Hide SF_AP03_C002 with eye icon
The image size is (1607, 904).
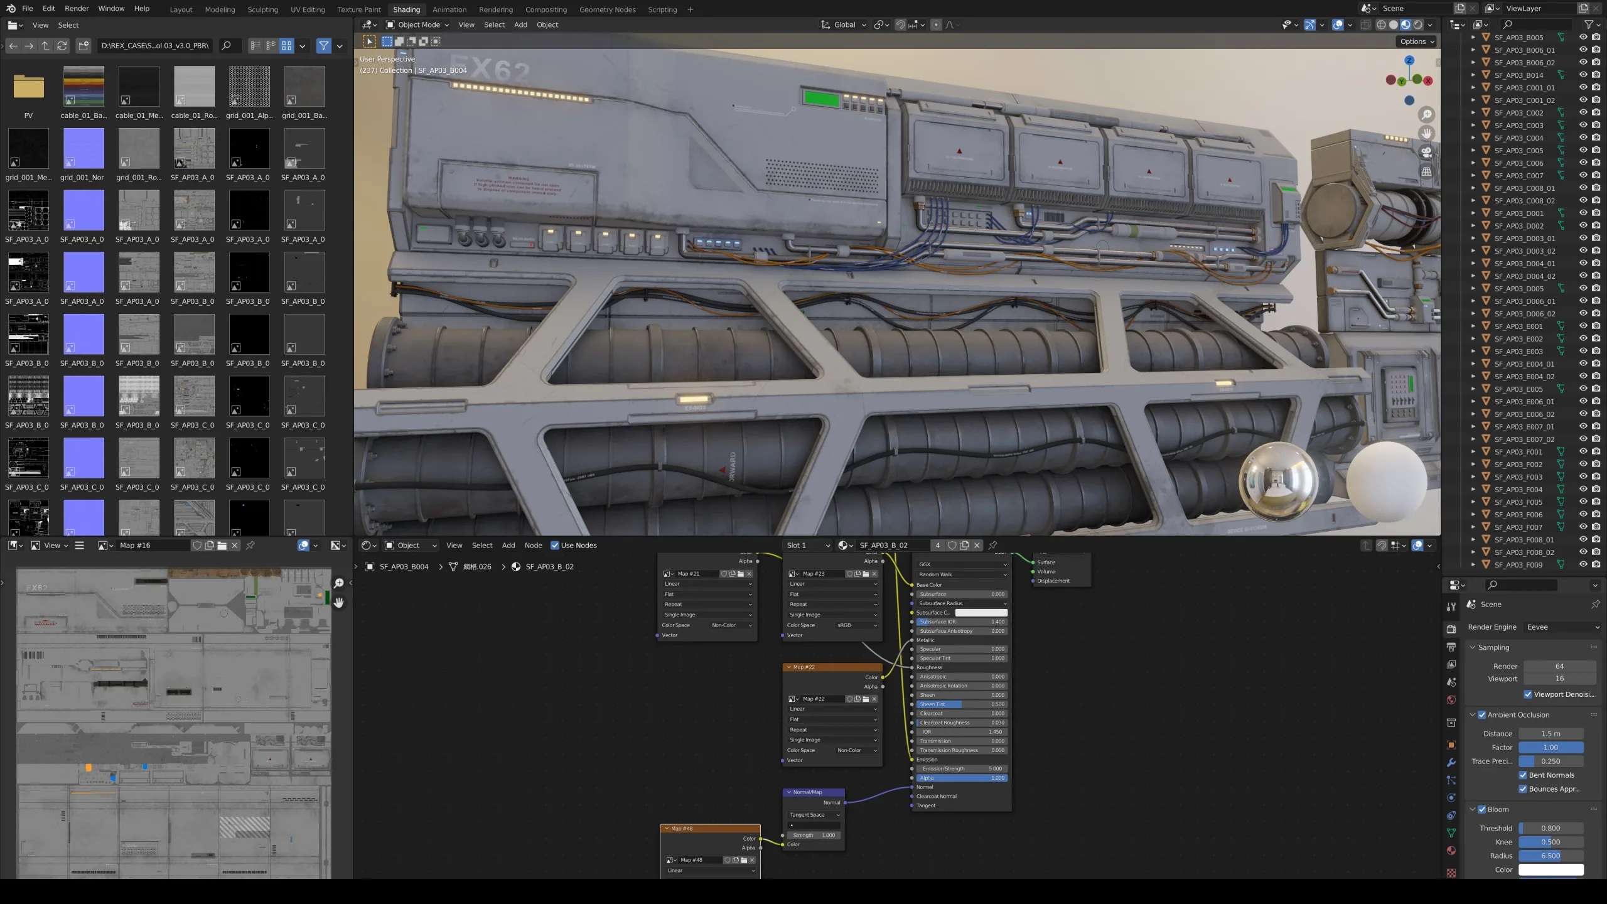[x=1583, y=113]
